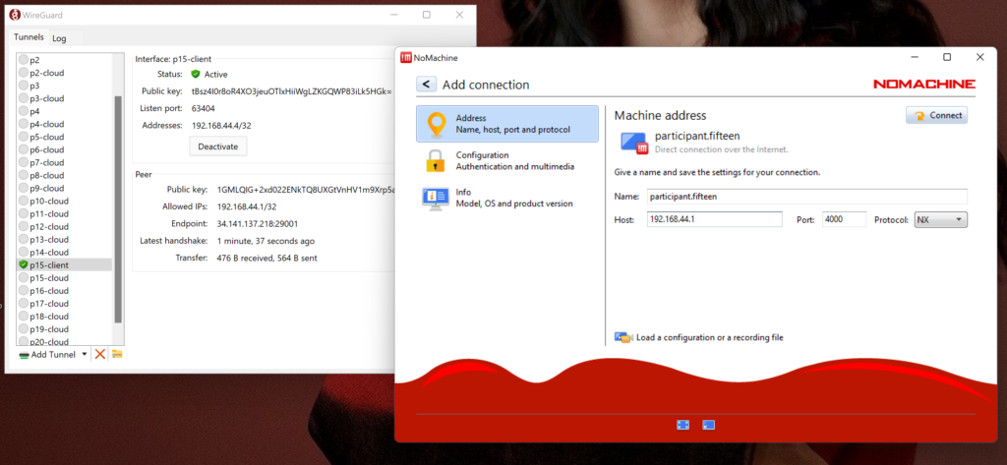1007x465 pixels.
Task: Expand the Add Tunnel dropdown arrow
Action: tap(85, 354)
